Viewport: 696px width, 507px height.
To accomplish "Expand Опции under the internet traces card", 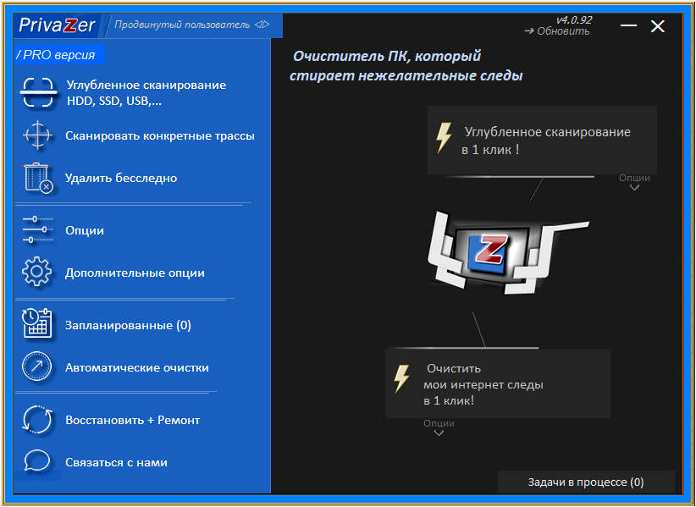I will [x=439, y=427].
